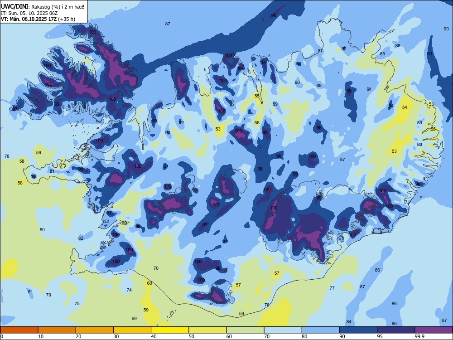Click the humidity value '81' on the map
Viewport: 453px width, 340px height.
click(30, 291)
